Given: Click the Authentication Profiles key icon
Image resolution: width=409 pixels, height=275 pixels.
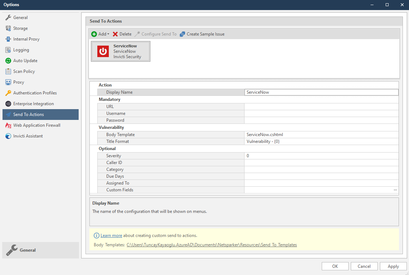Looking at the screenshot, I should (8, 93).
